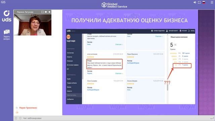Open 'Операции' in slide sidebar
215x121 pixels.
[70, 61]
